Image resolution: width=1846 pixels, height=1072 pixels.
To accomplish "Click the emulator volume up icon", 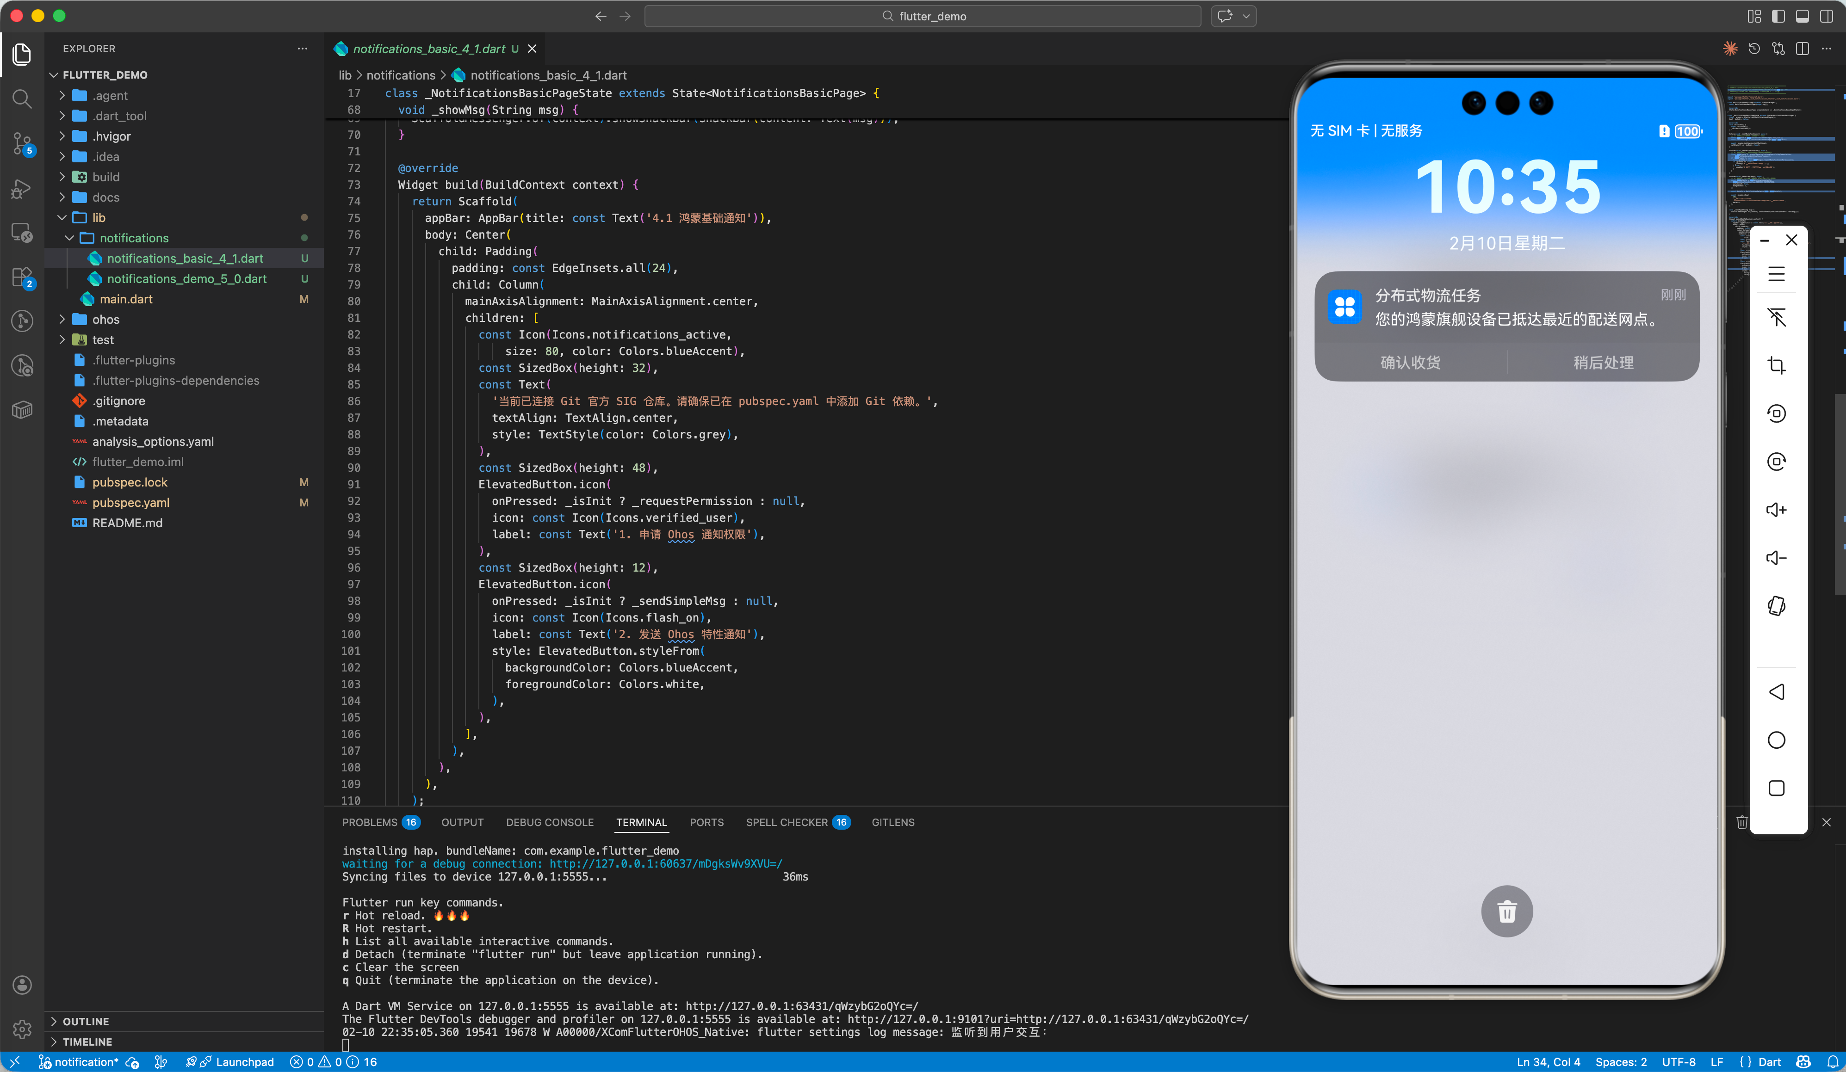I will tap(1777, 510).
